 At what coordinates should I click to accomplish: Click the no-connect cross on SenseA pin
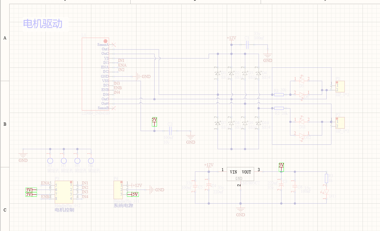[114, 45]
